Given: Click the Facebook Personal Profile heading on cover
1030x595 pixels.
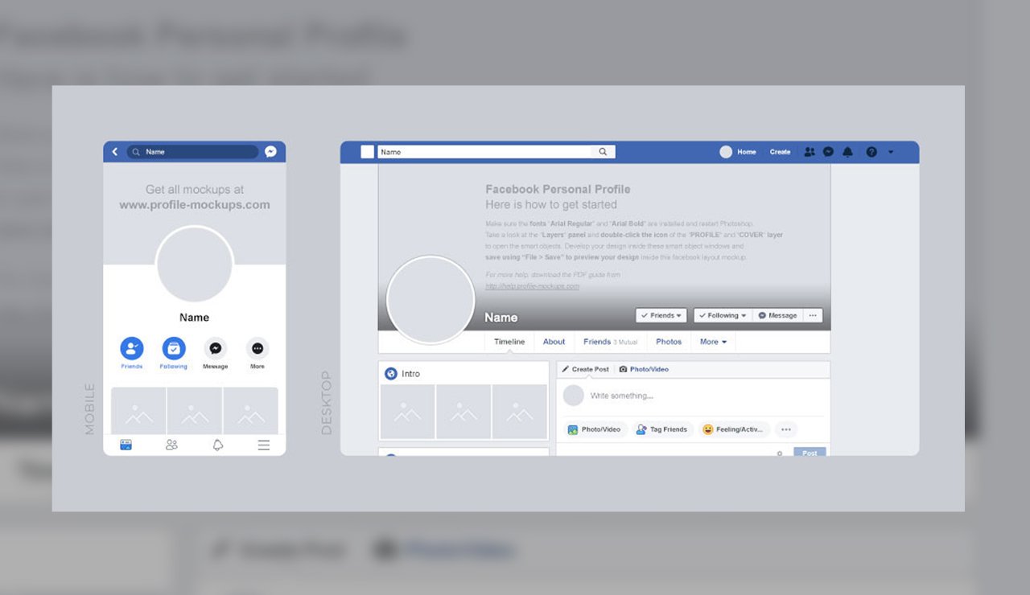Looking at the screenshot, I should [x=558, y=190].
